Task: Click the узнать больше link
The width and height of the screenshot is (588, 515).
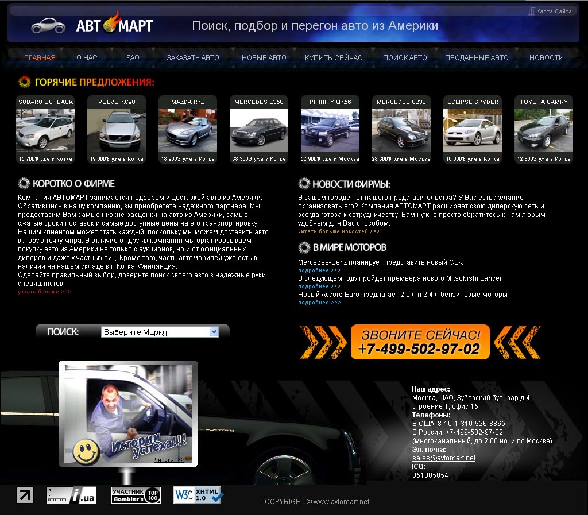Action: (x=41, y=291)
